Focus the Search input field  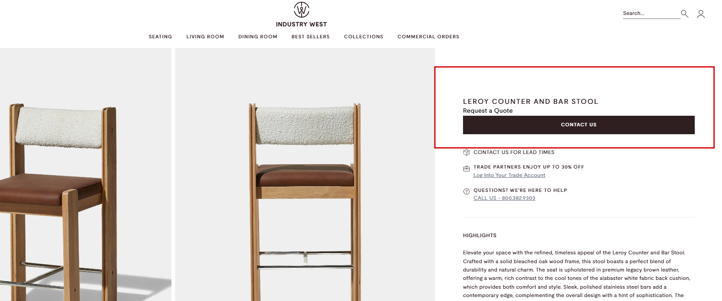pos(651,14)
